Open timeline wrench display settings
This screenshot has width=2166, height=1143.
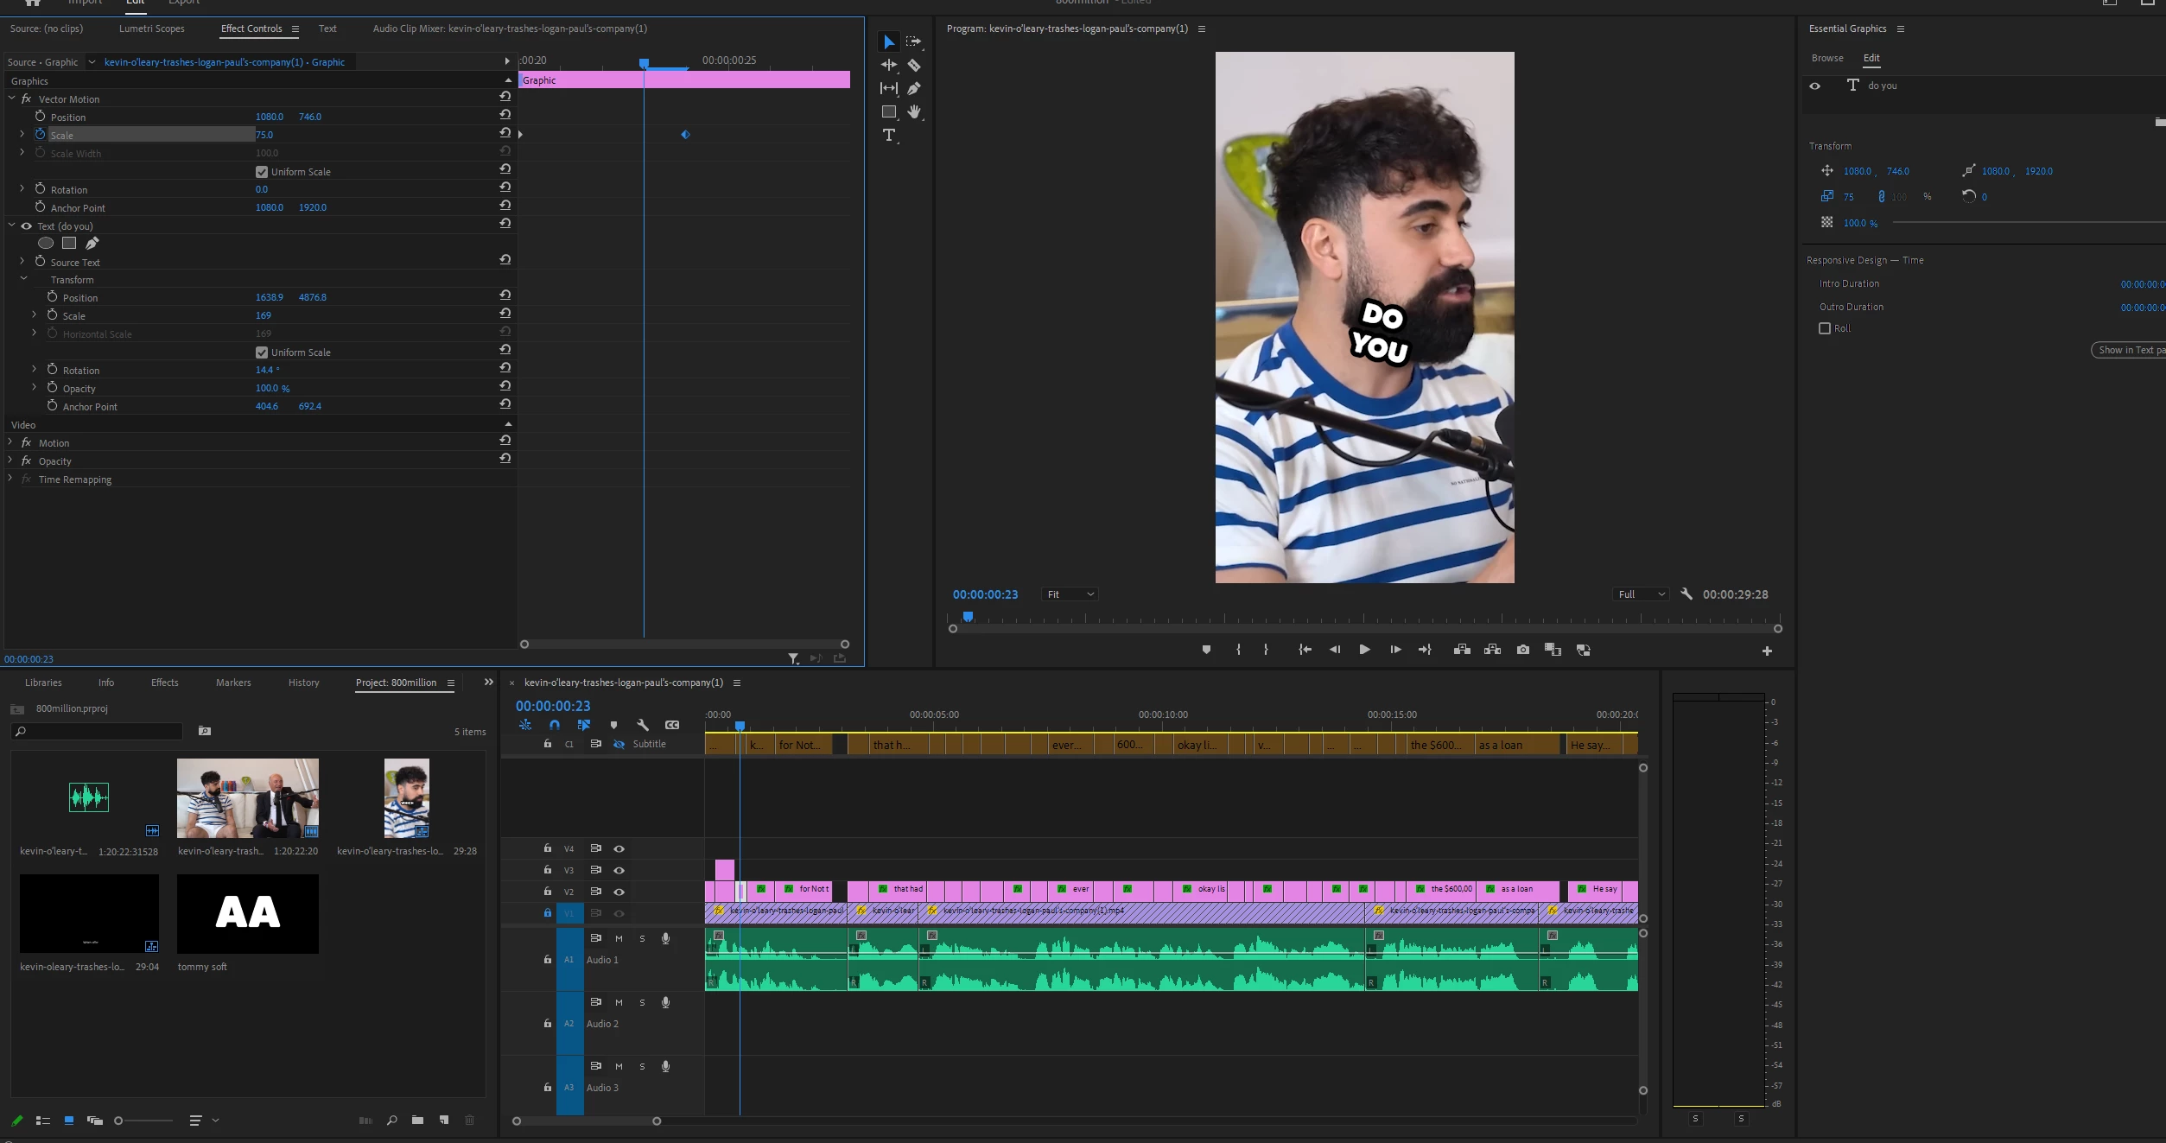642,725
